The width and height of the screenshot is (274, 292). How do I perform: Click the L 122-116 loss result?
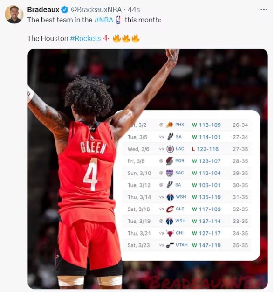pos(205,149)
